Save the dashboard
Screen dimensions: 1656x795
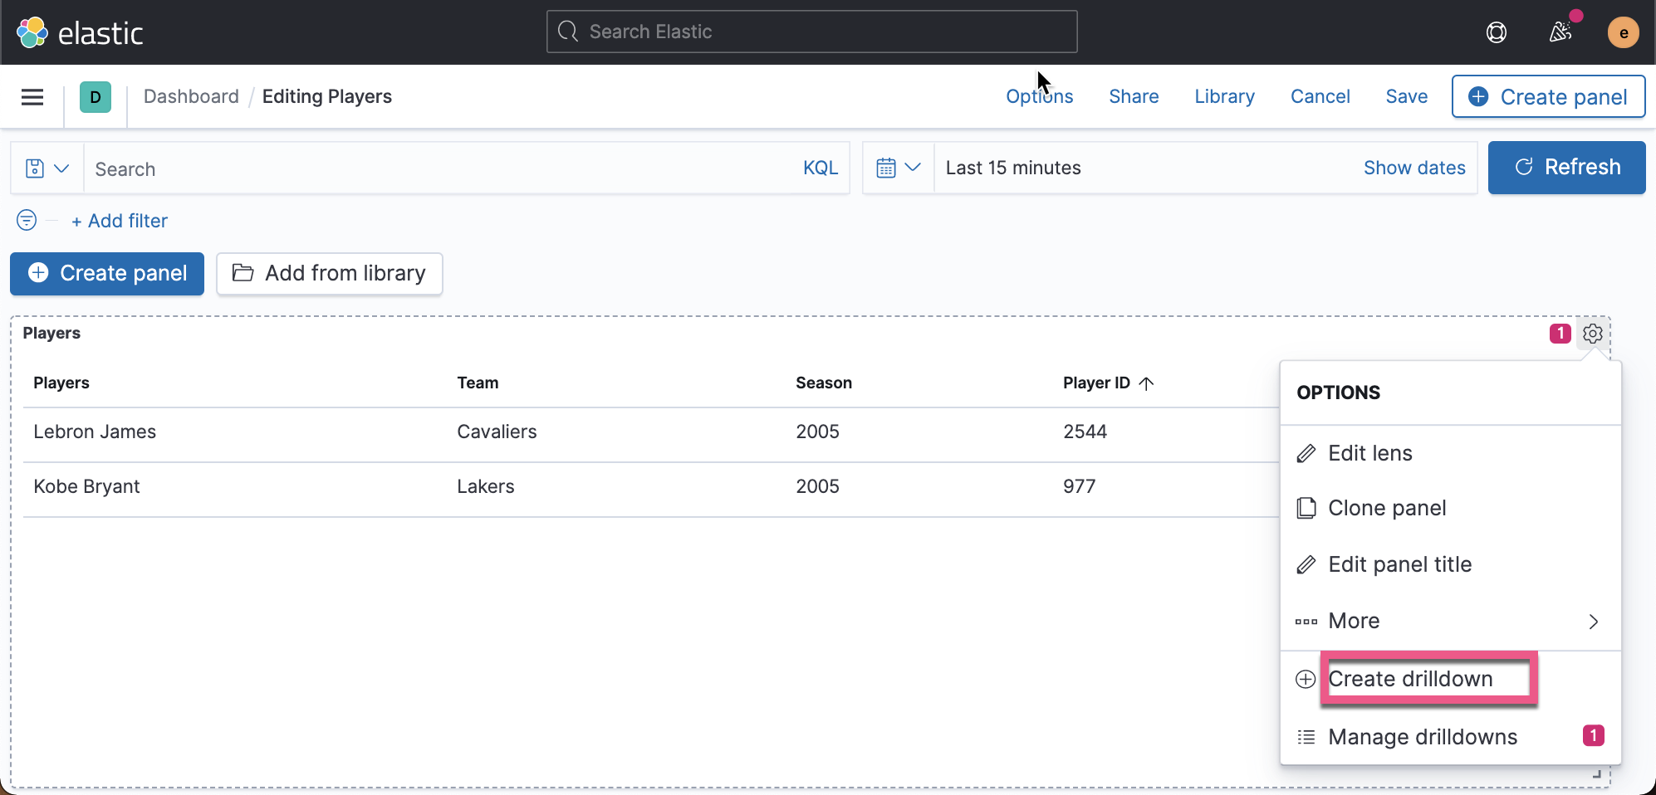[x=1406, y=96]
